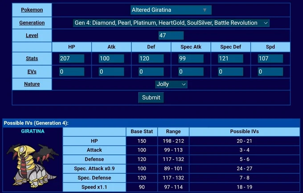Click the Spec. Attack range cell '89 - 101'
Screen dimensions: 303x193
click(173, 168)
